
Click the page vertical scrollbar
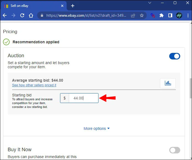pyautogui.click(x=191, y=88)
